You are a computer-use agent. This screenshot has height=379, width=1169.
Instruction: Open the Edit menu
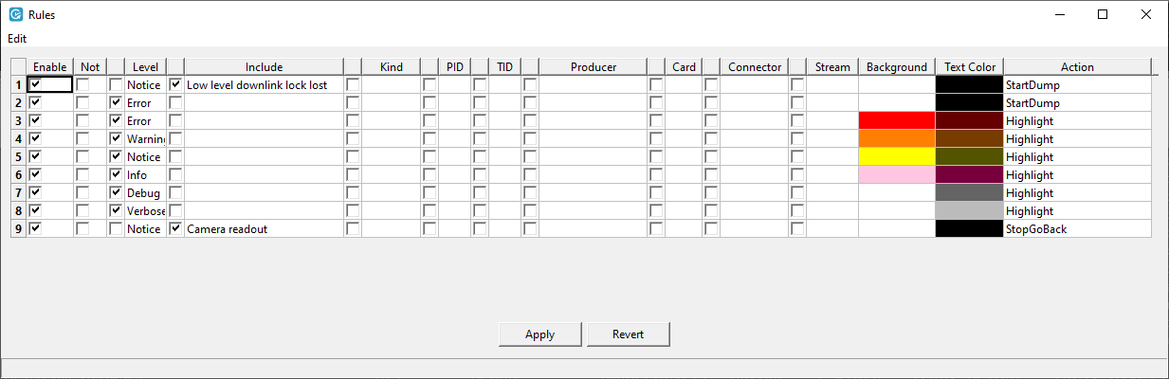[17, 39]
